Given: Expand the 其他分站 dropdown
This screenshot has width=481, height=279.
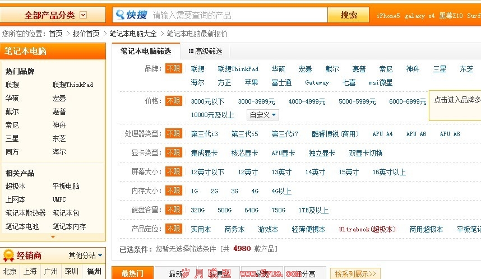Looking at the screenshot, I should point(85,255).
